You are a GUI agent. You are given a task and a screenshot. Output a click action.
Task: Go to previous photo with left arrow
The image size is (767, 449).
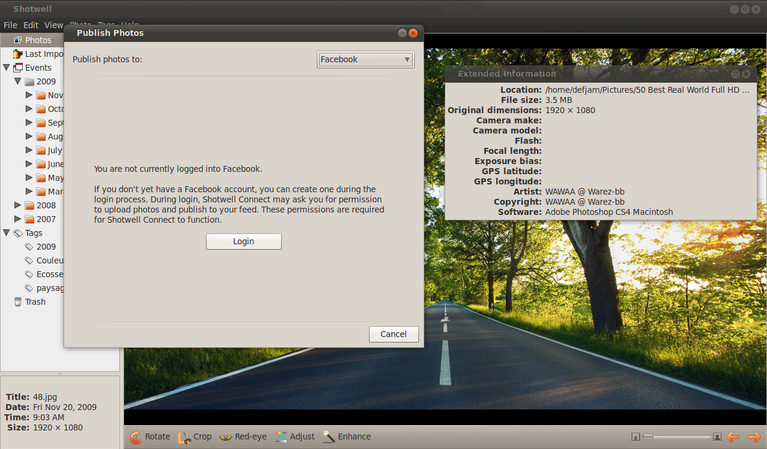pos(732,437)
